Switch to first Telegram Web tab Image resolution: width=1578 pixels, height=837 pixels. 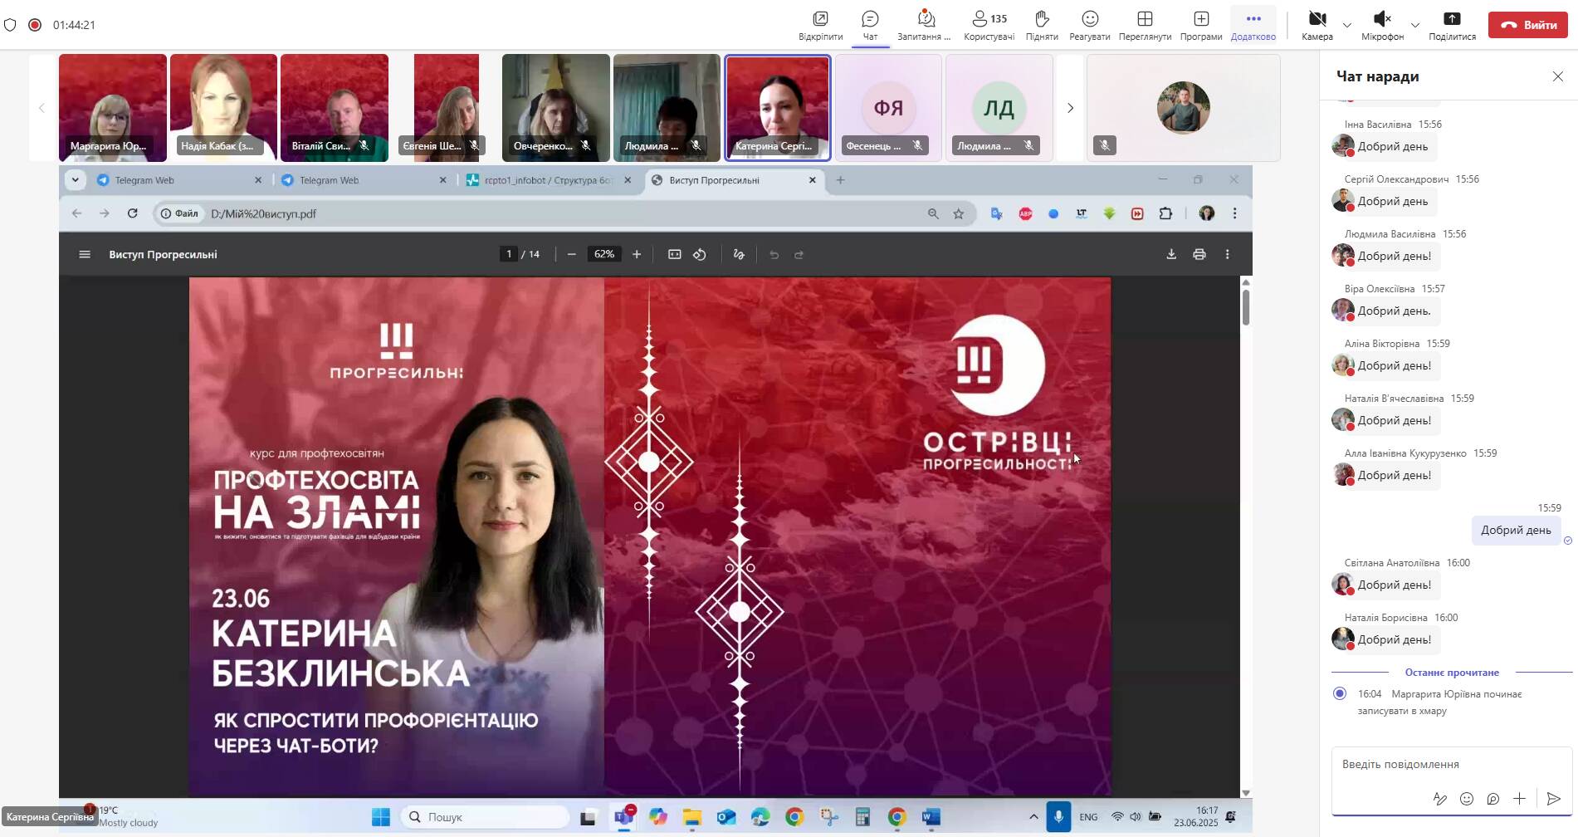pos(179,180)
